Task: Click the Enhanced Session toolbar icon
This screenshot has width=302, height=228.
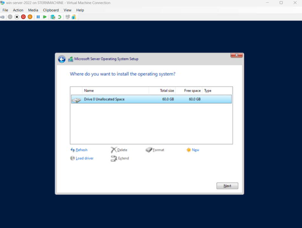Action: tap(68, 17)
